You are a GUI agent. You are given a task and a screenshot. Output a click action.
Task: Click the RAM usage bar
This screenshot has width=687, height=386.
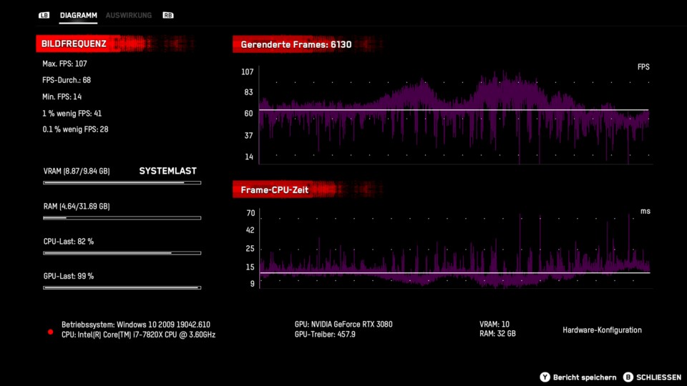[122, 218]
